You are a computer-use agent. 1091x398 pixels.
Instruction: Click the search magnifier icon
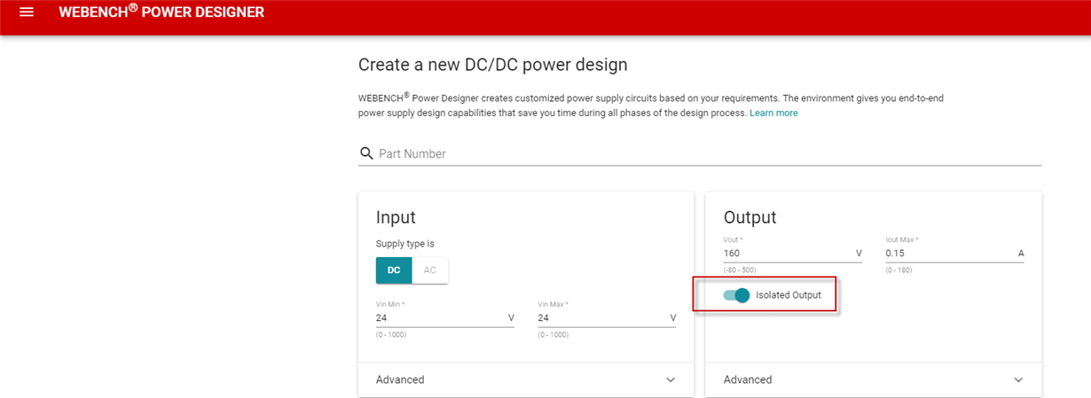[x=366, y=153]
